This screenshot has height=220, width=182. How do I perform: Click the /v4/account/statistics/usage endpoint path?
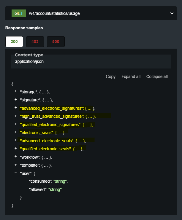point(54,13)
